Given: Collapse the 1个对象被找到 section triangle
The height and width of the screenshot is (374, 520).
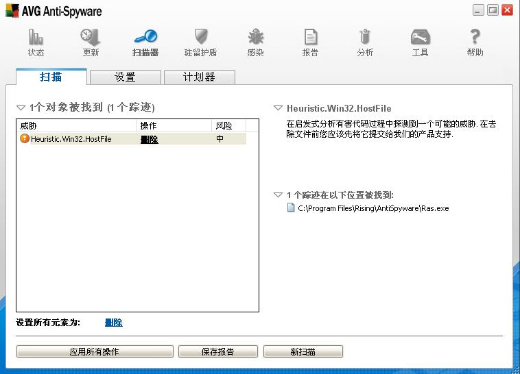Looking at the screenshot, I should [x=21, y=108].
